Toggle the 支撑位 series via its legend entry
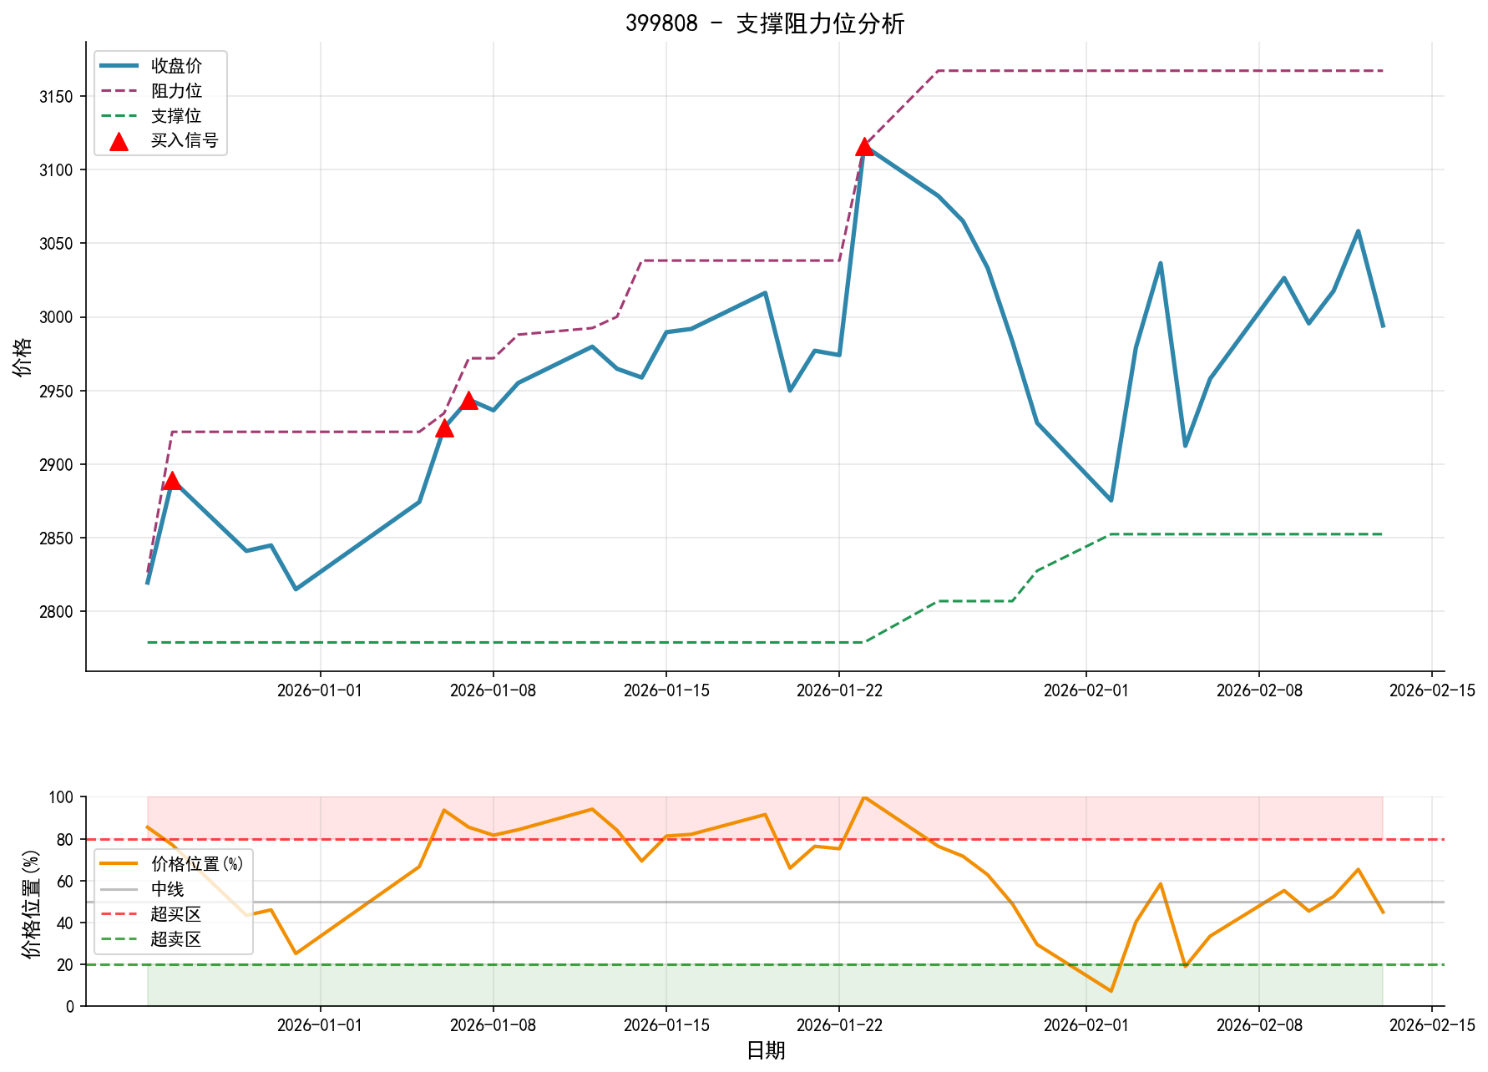This screenshot has height=1072, width=1488. click(175, 116)
